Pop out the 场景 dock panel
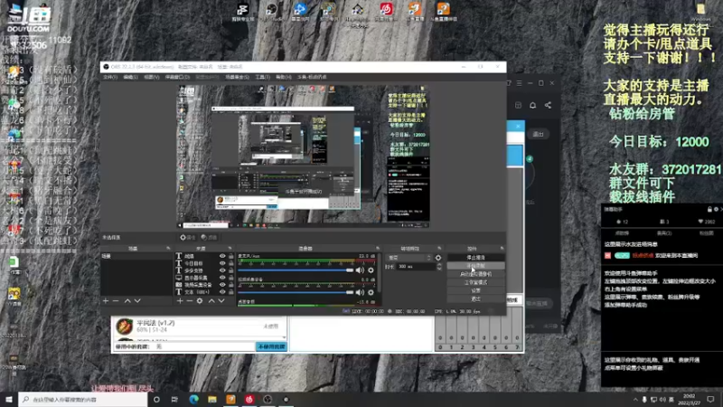This screenshot has width=723, height=407. [168, 248]
